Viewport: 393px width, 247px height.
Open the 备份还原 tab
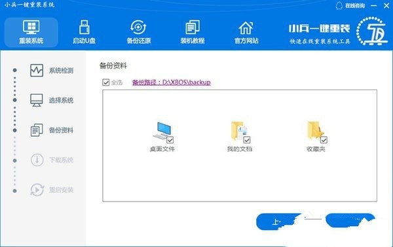pyautogui.click(x=139, y=32)
